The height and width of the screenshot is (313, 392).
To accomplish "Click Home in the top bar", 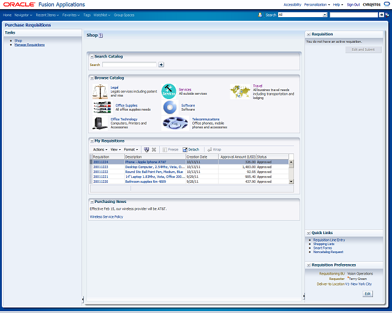I will [7, 15].
